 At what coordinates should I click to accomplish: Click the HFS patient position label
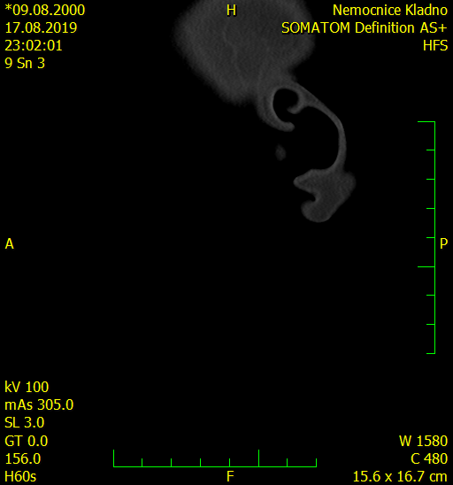[x=435, y=45]
